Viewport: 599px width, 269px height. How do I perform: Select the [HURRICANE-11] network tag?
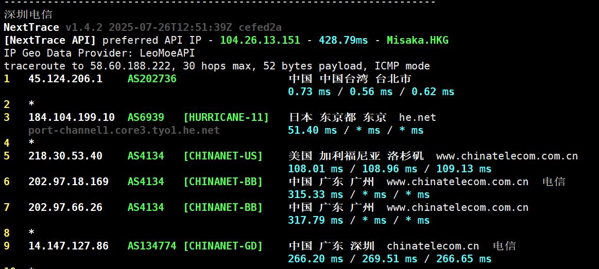(226, 117)
